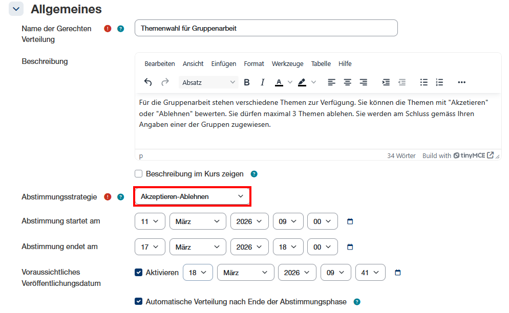Image resolution: width=509 pixels, height=313 pixels.
Task: Toggle bold formatting in the editor
Action: [247, 82]
